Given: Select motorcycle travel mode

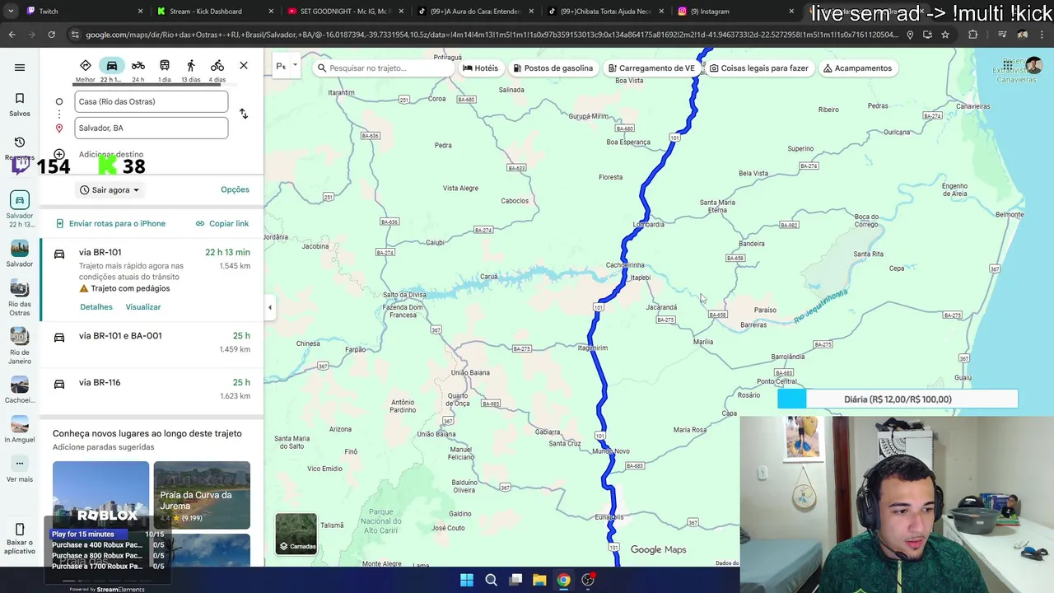Looking at the screenshot, I should coord(138,66).
